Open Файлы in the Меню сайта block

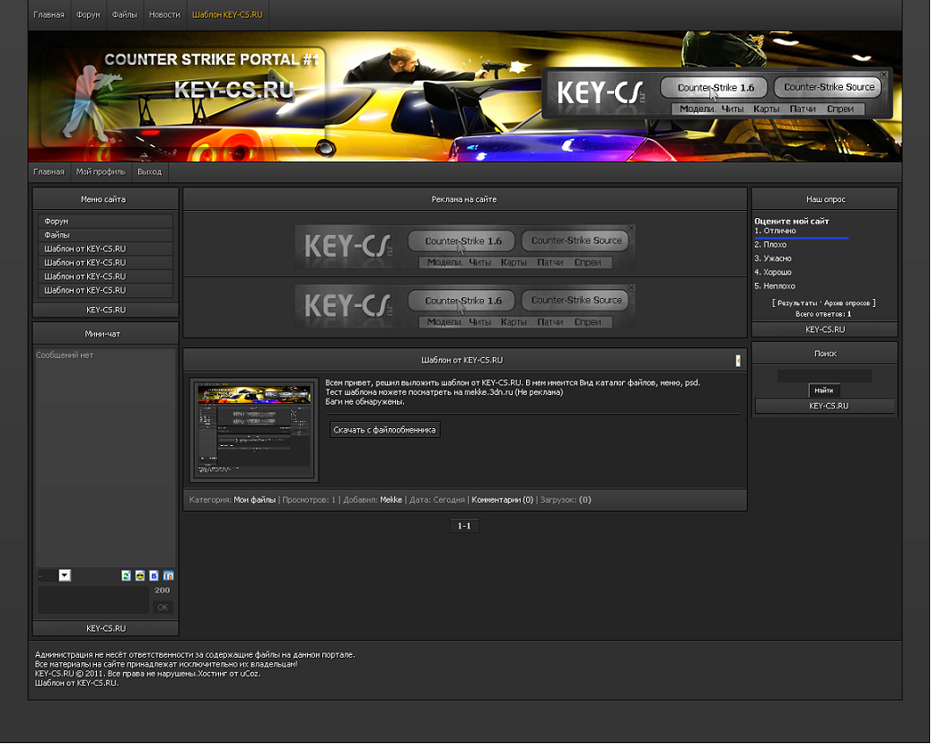(105, 235)
